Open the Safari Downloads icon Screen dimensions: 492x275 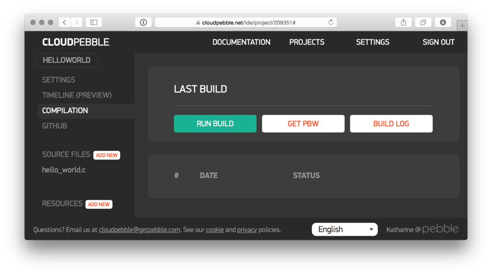(x=443, y=22)
